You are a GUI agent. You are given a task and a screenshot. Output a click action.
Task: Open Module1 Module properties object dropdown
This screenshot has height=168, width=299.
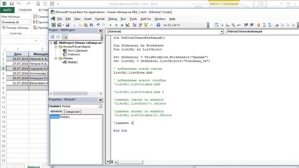(100, 106)
